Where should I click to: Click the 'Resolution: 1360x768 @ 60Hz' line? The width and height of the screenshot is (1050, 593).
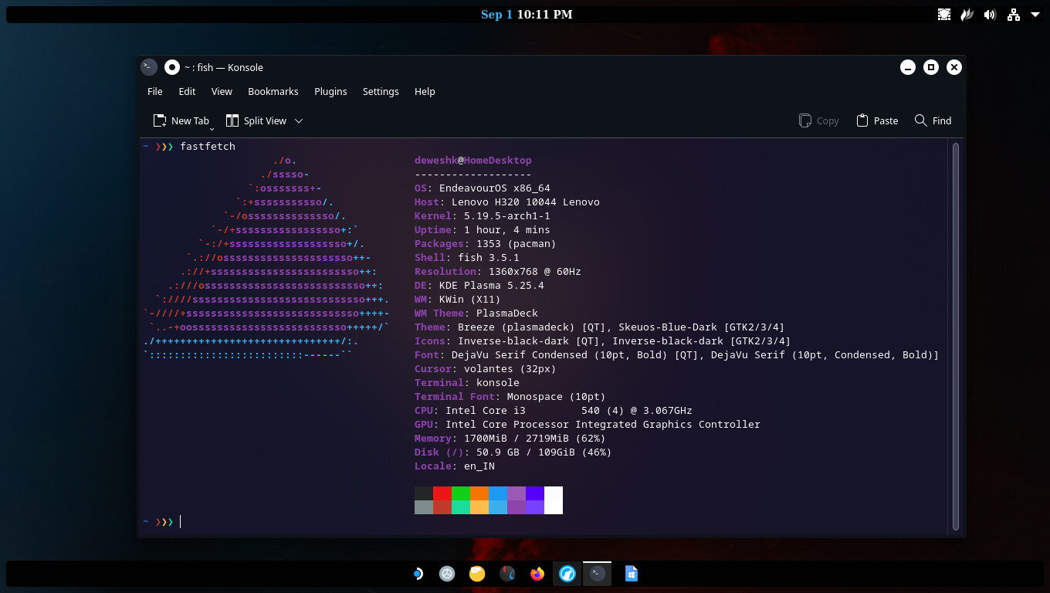[x=498, y=271]
